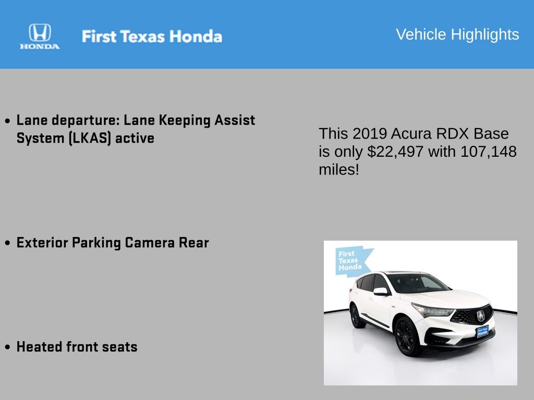Click the LKAS active text line
Image resolution: width=534 pixels, height=400 pixels.
pyautogui.click(x=86, y=138)
